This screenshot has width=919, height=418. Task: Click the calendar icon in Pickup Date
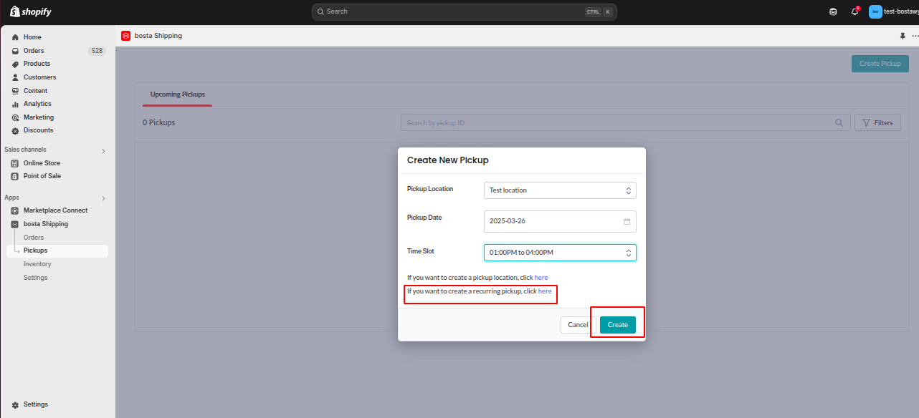pyautogui.click(x=627, y=221)
